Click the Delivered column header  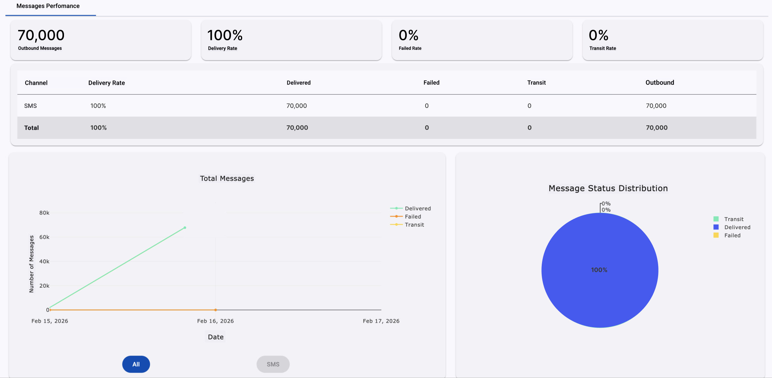(299, 83)
